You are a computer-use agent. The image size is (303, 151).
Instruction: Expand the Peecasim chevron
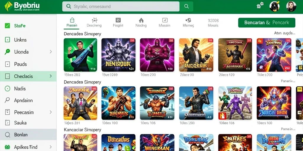pyautogui.click(x=51, y=112)
